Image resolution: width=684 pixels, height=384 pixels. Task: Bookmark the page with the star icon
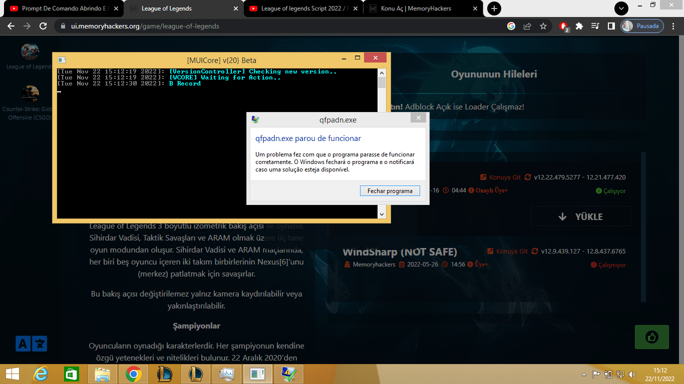tap(543, 26)
